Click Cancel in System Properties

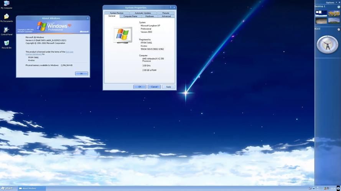tap(154, 87)
